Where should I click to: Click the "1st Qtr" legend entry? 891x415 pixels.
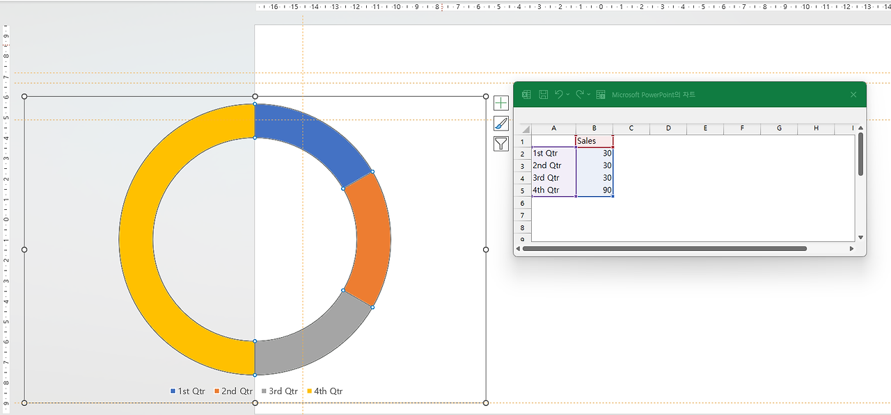(x=188, y=391)
